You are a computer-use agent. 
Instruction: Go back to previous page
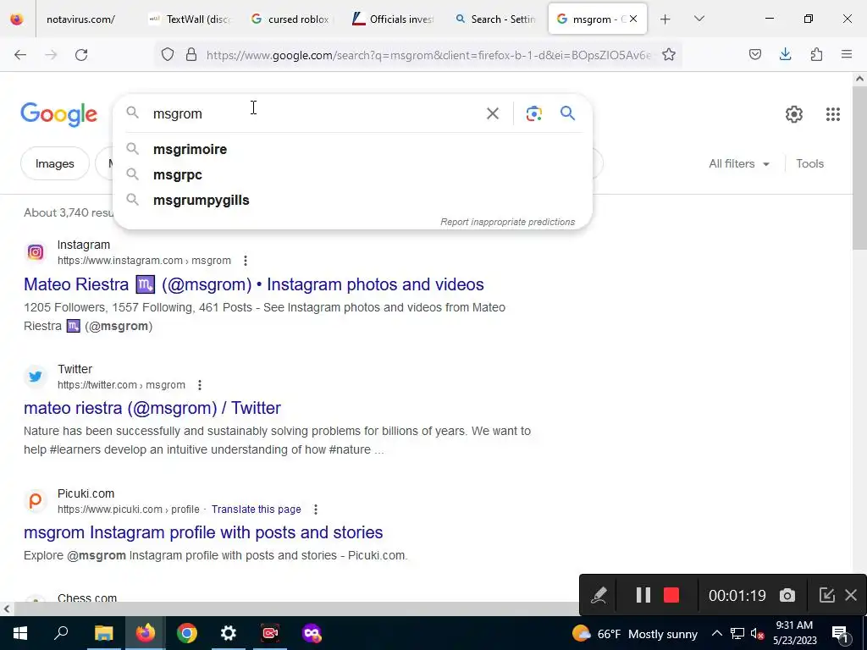coord(20,55)
